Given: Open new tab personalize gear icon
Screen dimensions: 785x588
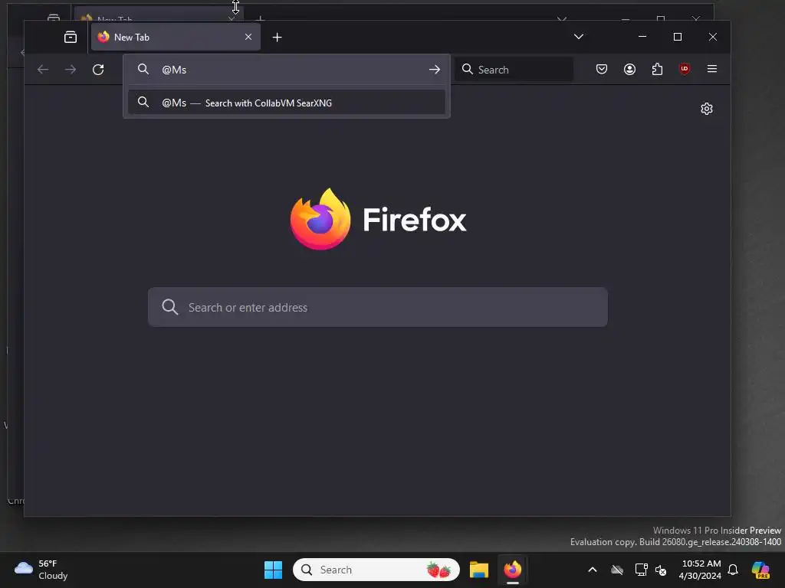Looking at the screenshot, I should tap(706, 109).
